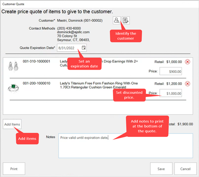The height and width of the screenshot is (177, 199).
Task: Click the dominick@ajsllc.com email address
Action: point(73,32)
